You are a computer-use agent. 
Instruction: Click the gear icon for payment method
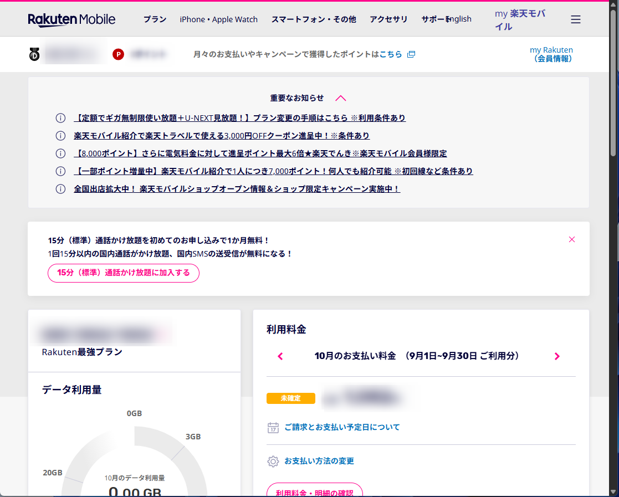(273, 461)
